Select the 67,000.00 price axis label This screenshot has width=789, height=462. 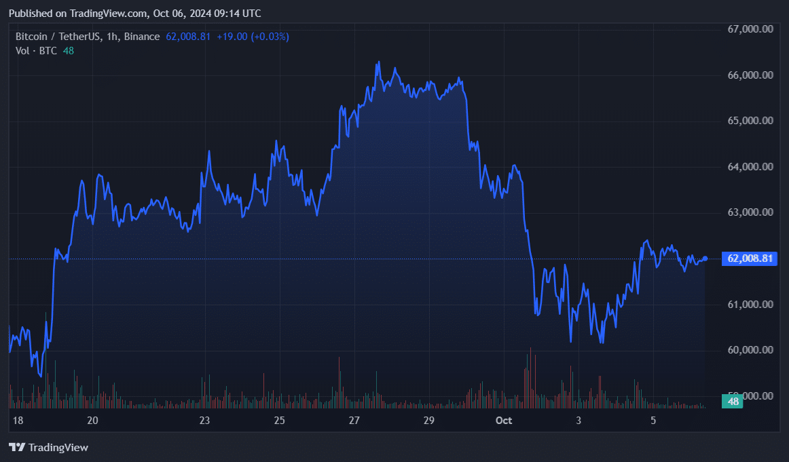pyautogui.click(x=750, y=29)
